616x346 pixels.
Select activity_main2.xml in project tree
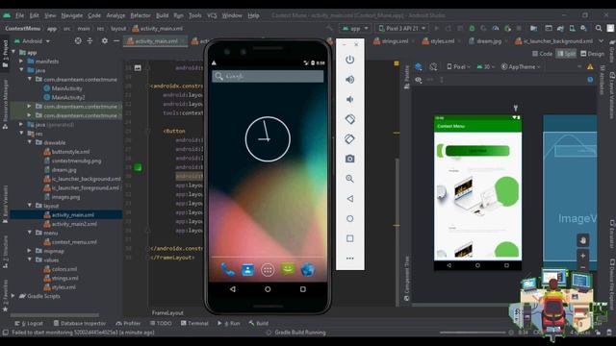(74, 224)
